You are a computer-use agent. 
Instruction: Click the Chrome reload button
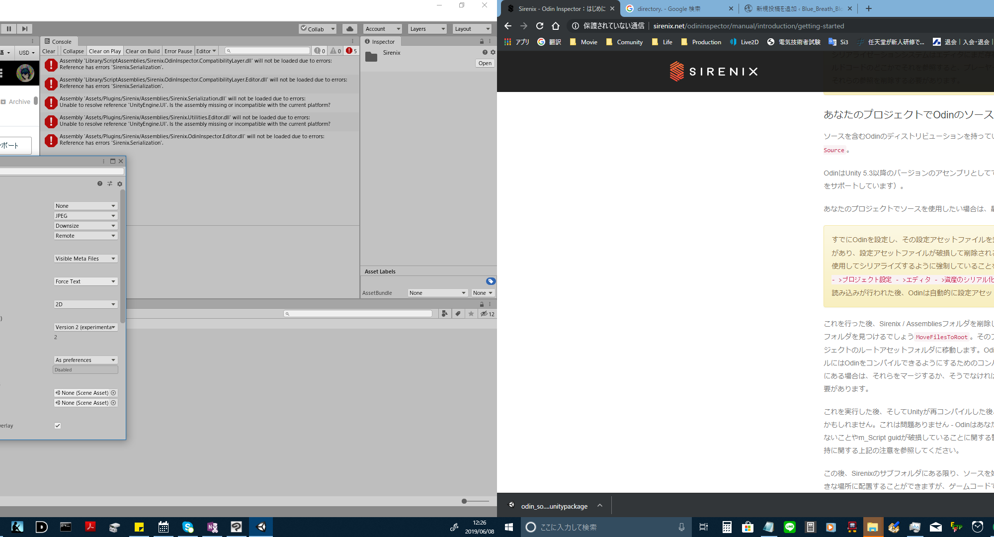540,26
